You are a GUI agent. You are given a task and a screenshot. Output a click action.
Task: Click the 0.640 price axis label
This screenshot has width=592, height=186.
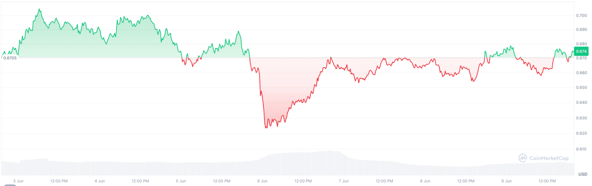[x=581, y=103]
